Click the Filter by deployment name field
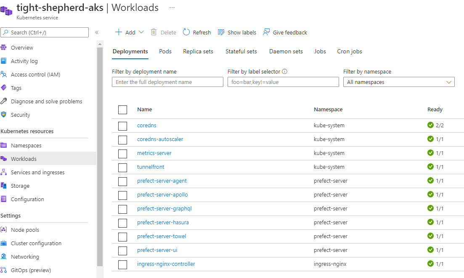Screen dimensions: 464x278 [167, 82]
